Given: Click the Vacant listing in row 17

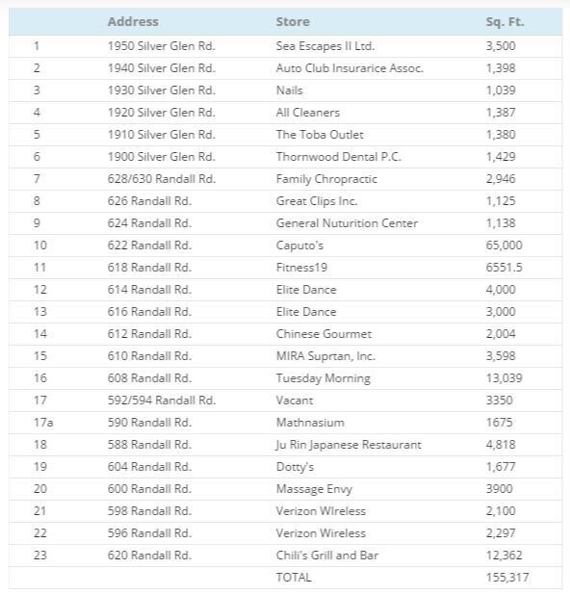Looking at the screenshot, I should pyautogui.click(x=295, y=401).
